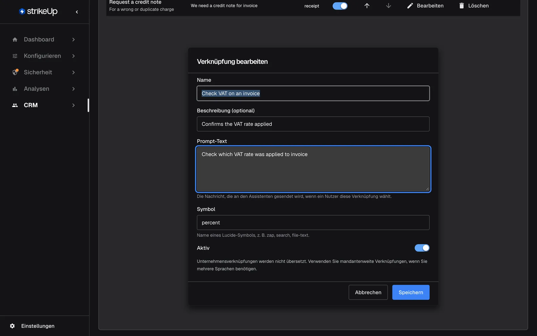Open the Analysen menu item

(x=44, y=89)
